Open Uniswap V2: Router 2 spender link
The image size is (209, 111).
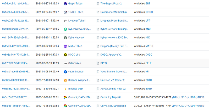pos(113,80)
